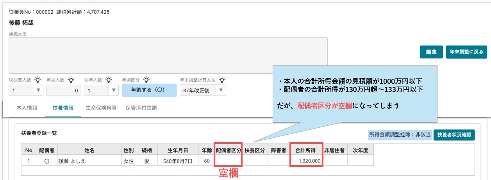Click the 年齢 column header
This screenshot has height=180, width=491.
click(206, 150)
